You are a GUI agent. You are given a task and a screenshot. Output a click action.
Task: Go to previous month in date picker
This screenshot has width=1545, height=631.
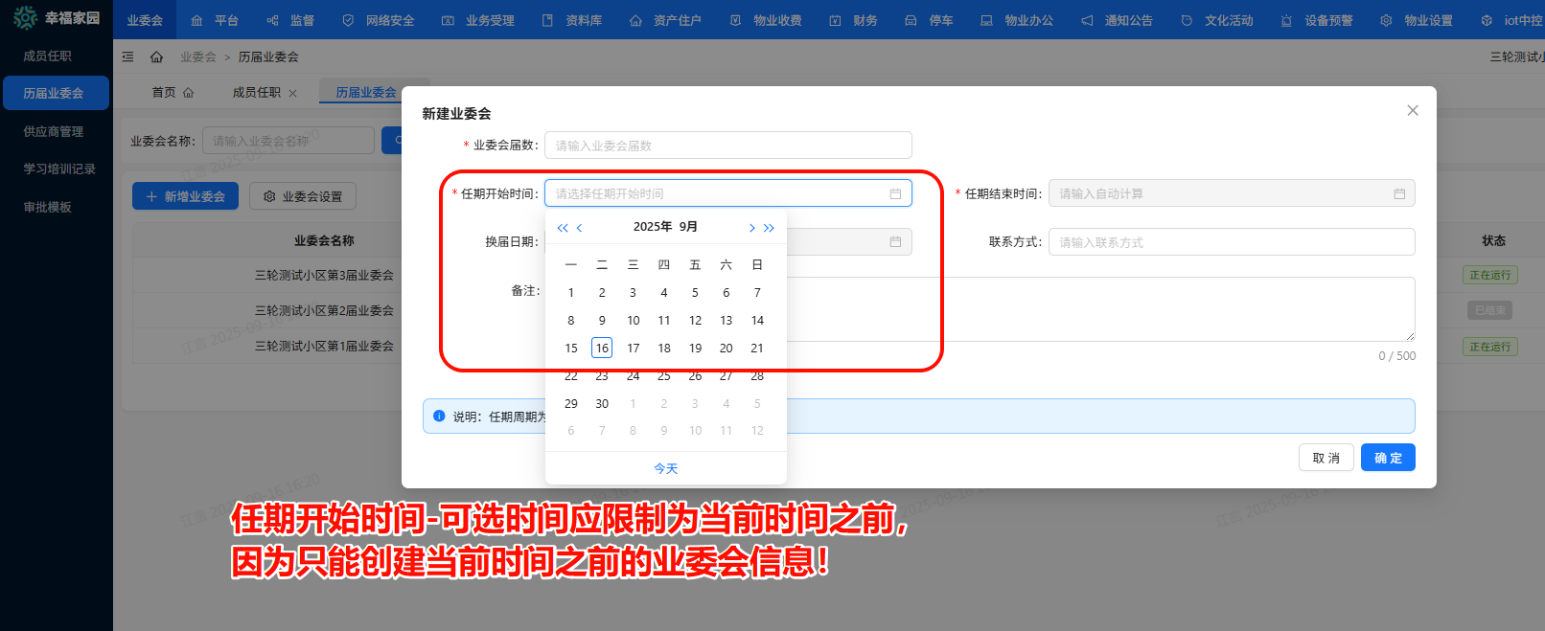[579, 228]
